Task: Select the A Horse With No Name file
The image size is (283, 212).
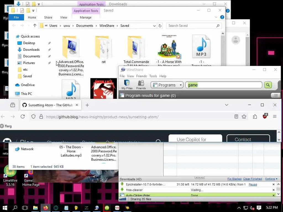Action: point(169,50)
